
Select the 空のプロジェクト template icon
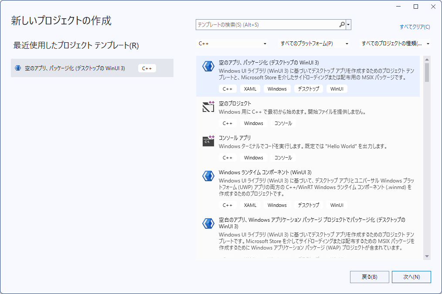click(208, 107)
